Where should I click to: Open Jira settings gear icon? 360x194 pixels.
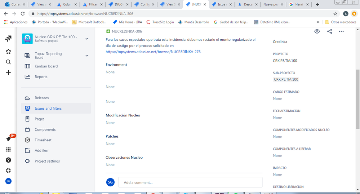pos(8,171)
